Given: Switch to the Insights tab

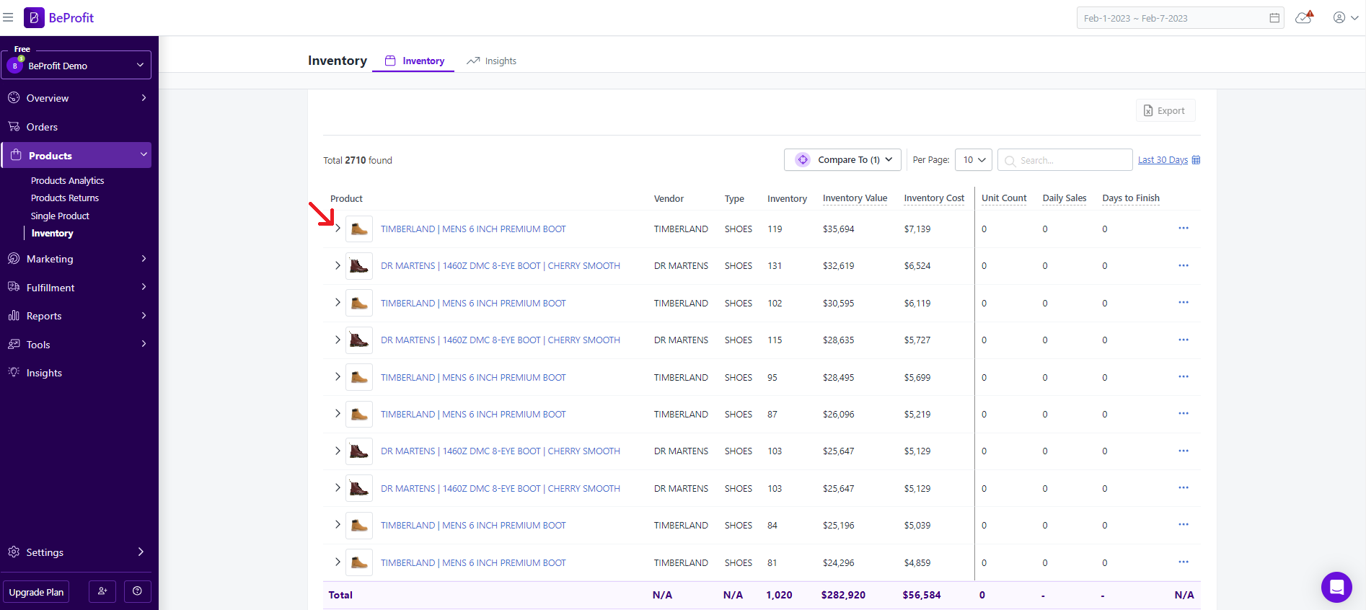Looking at the screenshot, I should 492,61.
